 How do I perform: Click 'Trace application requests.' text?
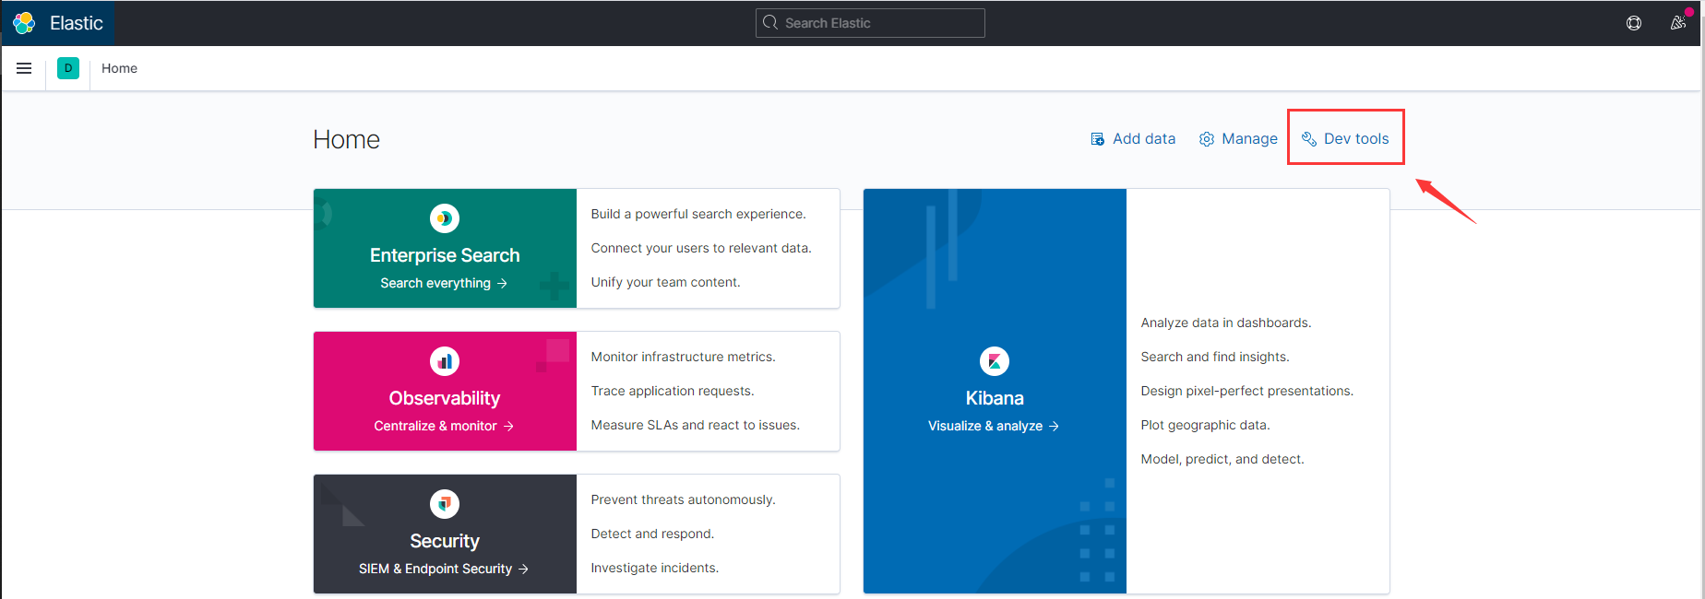[x=673, y=391]
